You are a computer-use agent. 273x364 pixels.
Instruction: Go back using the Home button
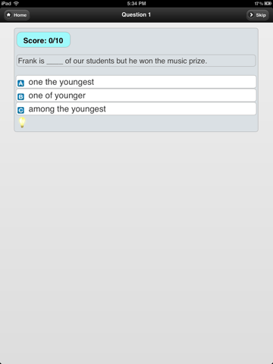point(17,15)
